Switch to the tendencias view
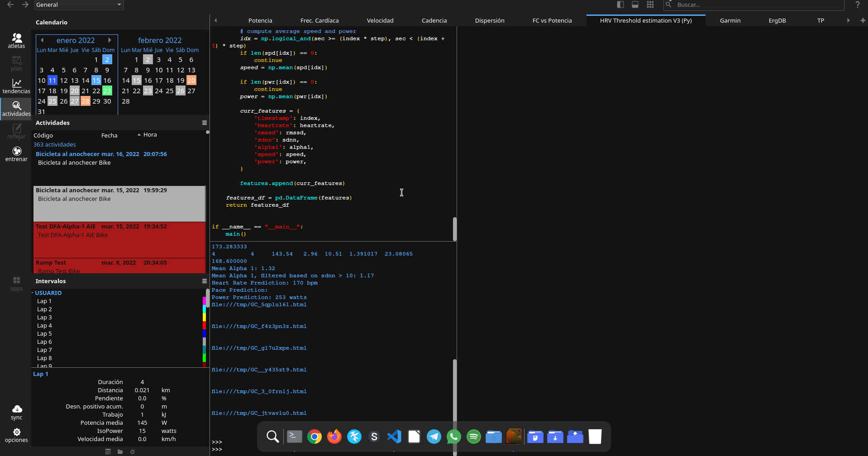Image resolution: width=868 pixels, height=456 pixels. click(x=16, y=86)
